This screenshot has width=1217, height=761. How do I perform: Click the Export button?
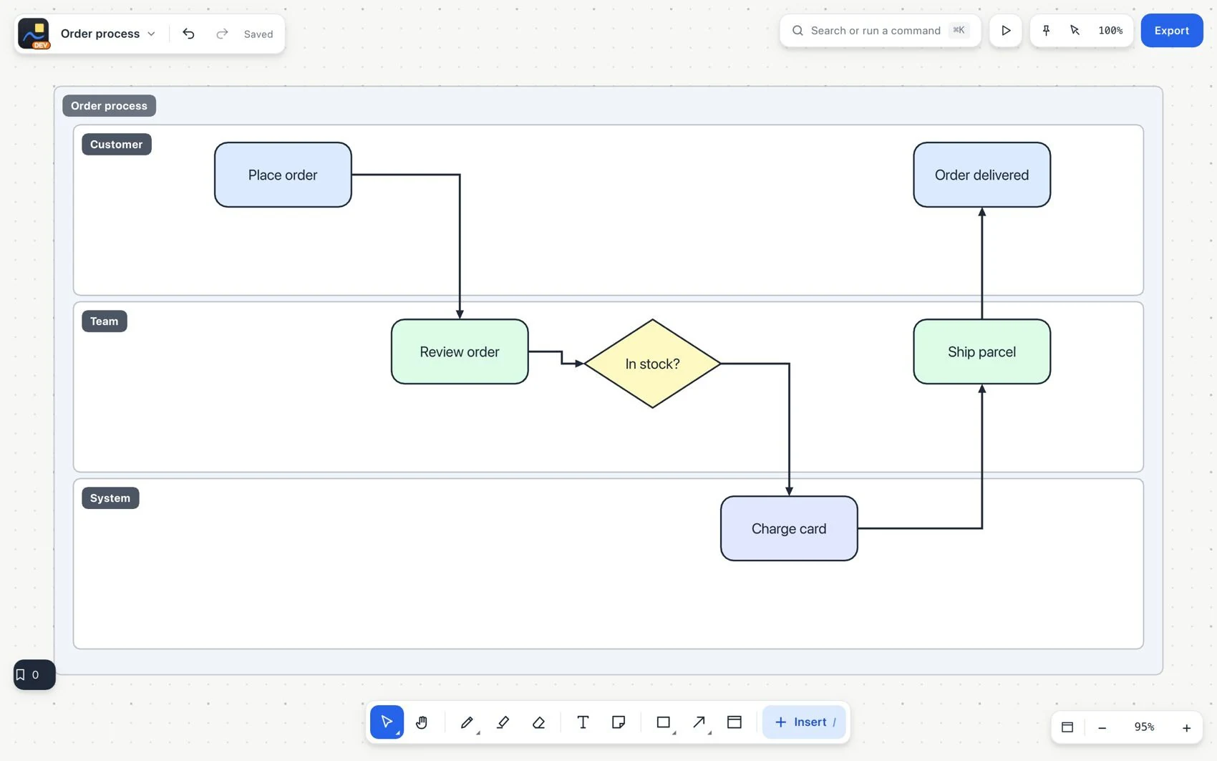(x=1172, y=31)
